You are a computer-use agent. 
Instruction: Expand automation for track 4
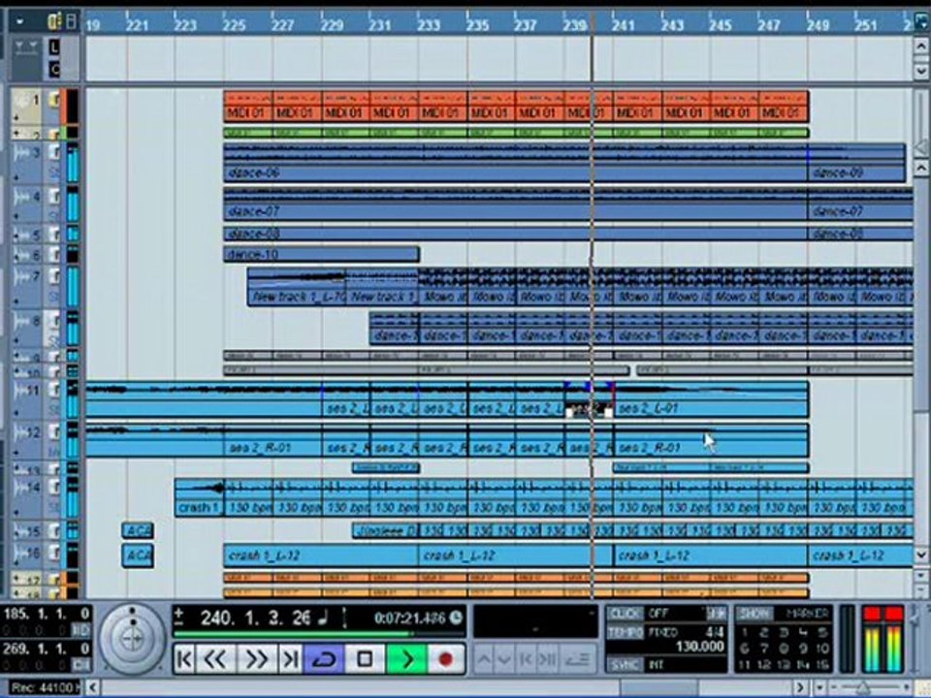tap(16, 216)
